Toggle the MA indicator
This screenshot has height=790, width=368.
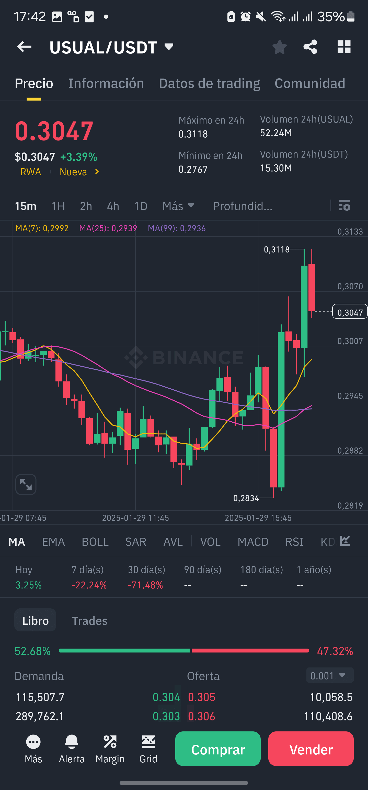pos(17,542)
